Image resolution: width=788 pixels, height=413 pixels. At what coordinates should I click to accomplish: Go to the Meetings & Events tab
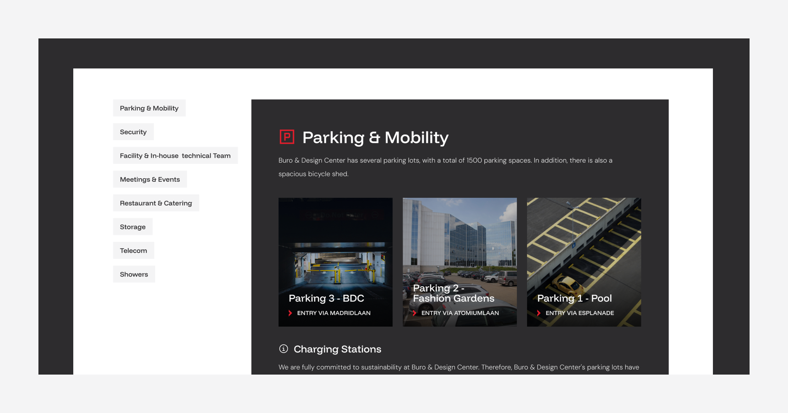(150, 179)
